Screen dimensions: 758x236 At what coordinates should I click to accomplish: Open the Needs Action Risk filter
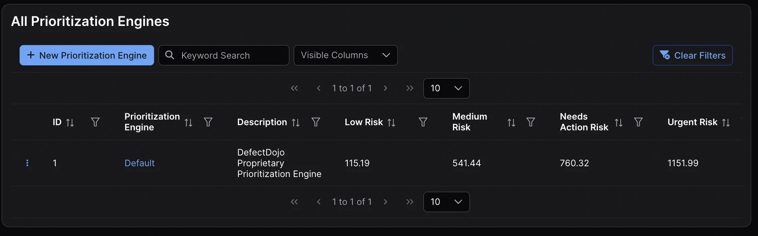[638, 122]
